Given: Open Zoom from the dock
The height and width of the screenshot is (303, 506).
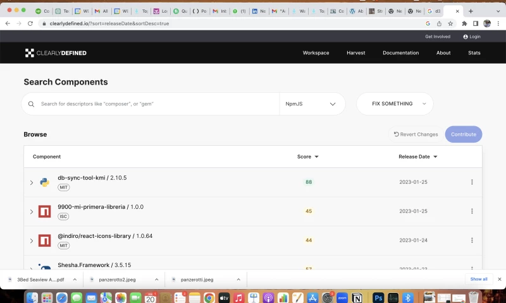Looking at the screenshot, I should pyautogui.click(x=342, y=298).
